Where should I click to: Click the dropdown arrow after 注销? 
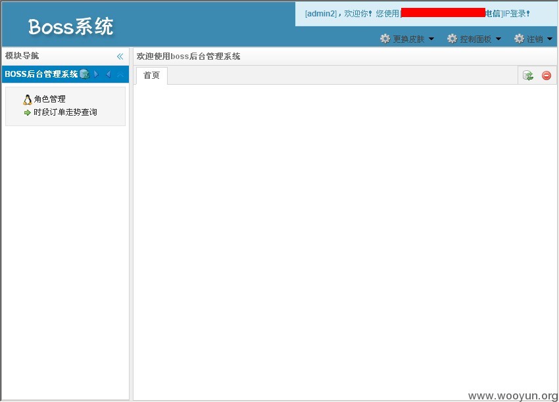tap(549, 39)
